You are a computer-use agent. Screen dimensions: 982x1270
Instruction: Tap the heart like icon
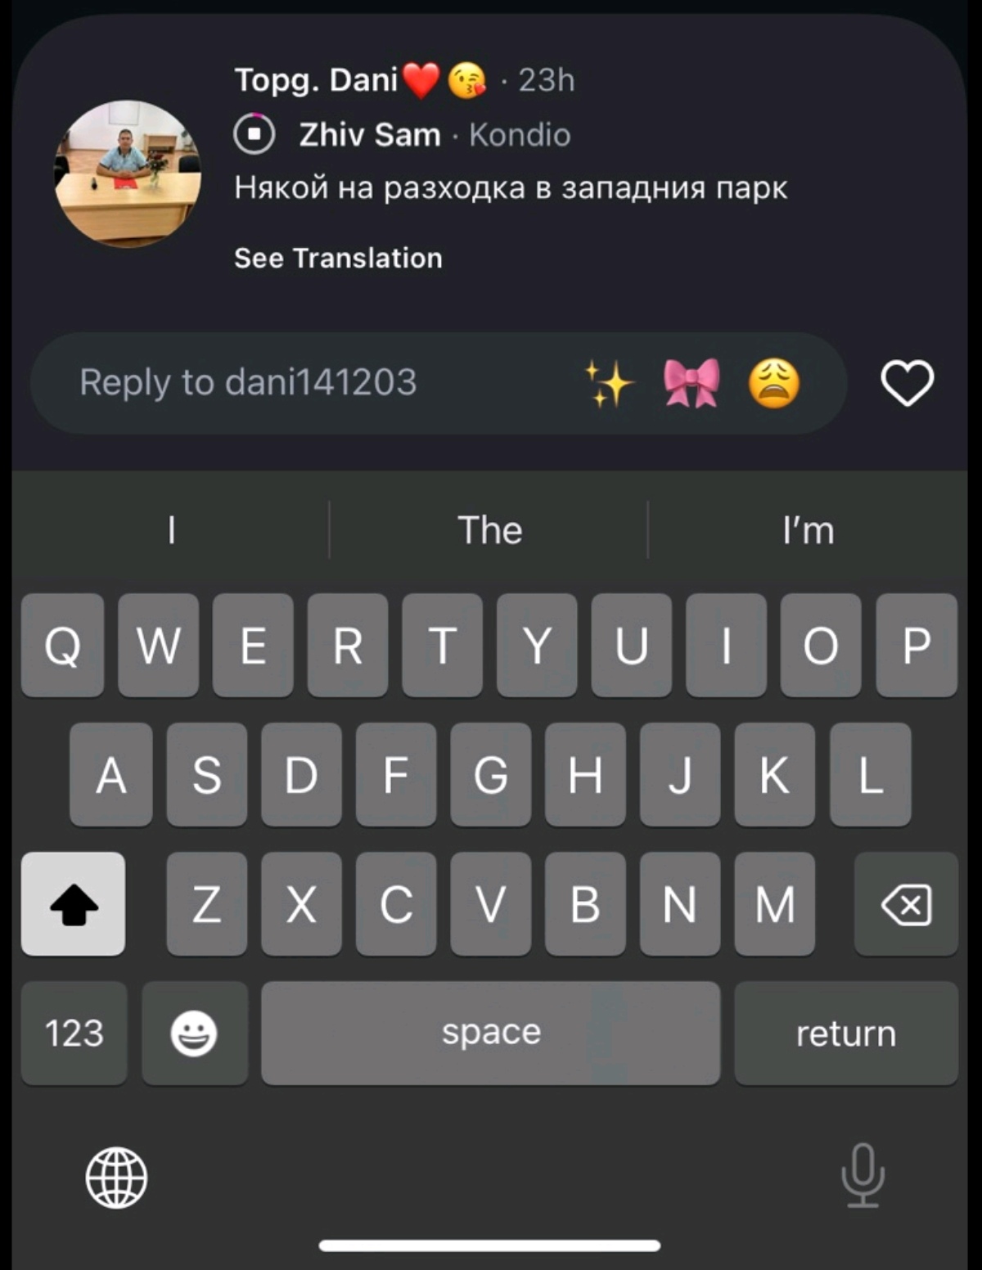pyautogui.click(x=907, y=383)
